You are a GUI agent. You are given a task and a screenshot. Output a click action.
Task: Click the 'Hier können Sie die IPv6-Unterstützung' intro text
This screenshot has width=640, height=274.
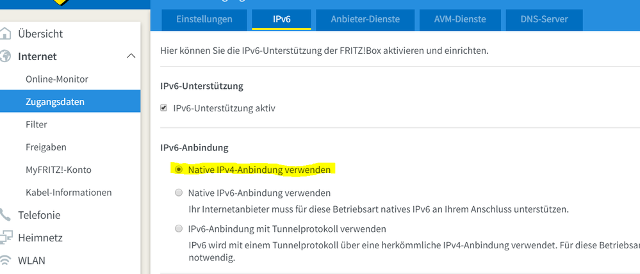pyautogui.click(x=325, y=51)
